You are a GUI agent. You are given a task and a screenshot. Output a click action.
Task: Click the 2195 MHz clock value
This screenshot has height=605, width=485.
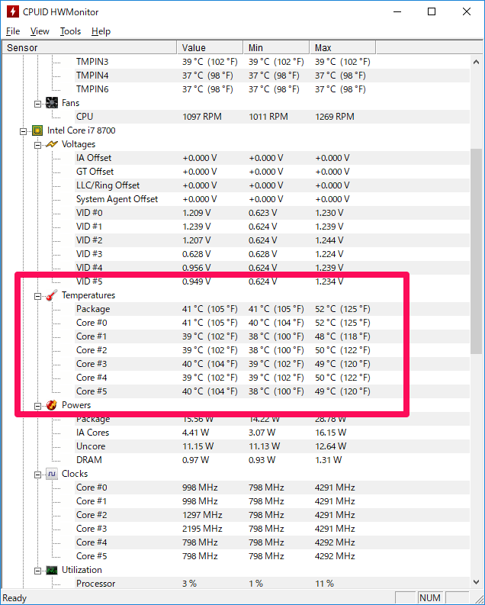coord(202,529)
